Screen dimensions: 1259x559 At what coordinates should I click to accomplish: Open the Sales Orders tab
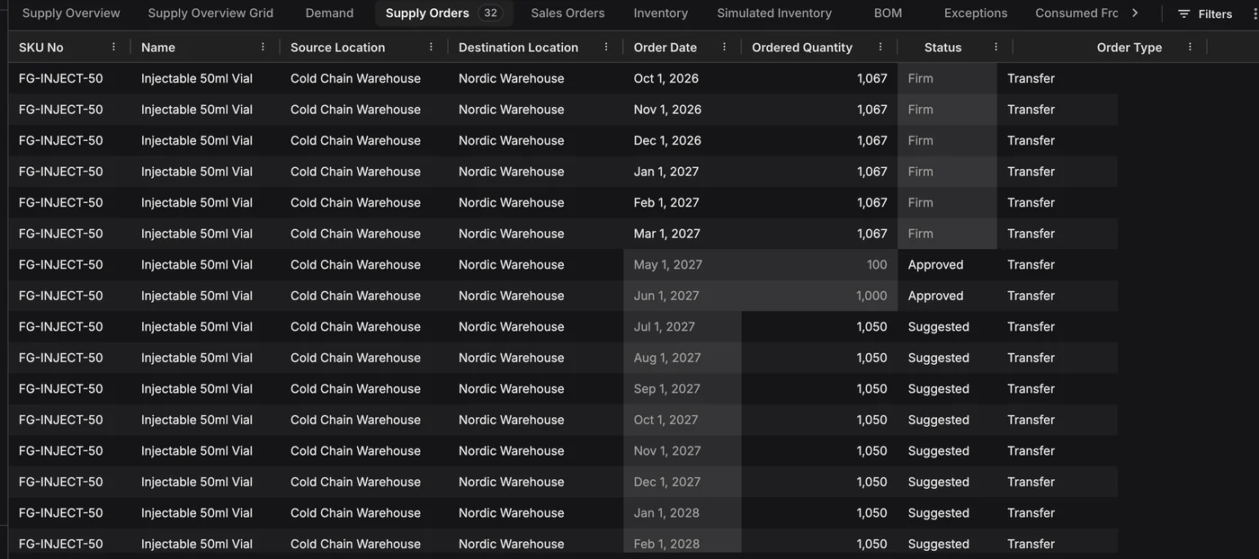coord(567,13)
